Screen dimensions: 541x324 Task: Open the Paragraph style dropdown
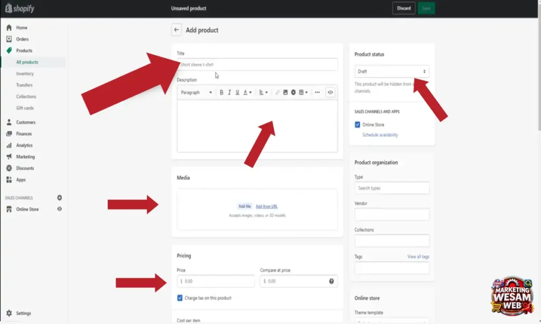tap(197, 92)
